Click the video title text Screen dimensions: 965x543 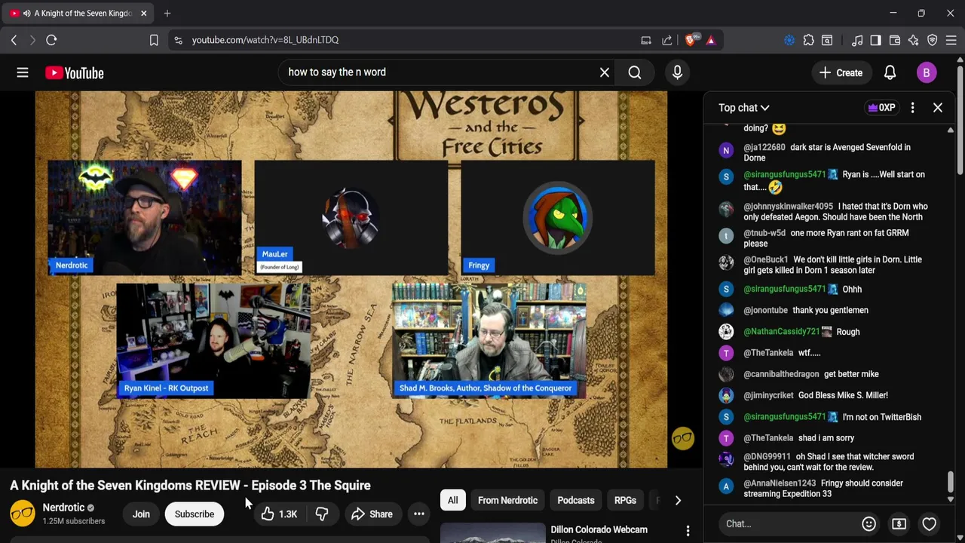[190, 486]
